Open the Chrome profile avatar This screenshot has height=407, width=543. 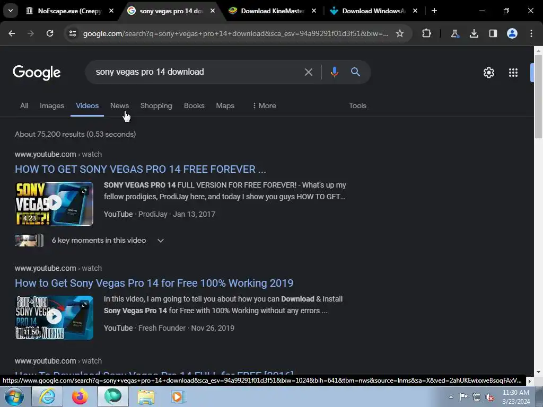[x=512, y=33]
